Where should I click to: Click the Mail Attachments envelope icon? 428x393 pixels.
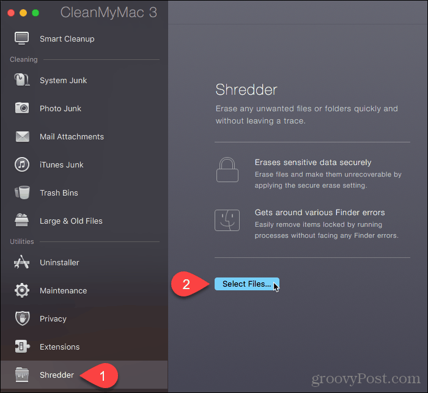tap(23, 136)
